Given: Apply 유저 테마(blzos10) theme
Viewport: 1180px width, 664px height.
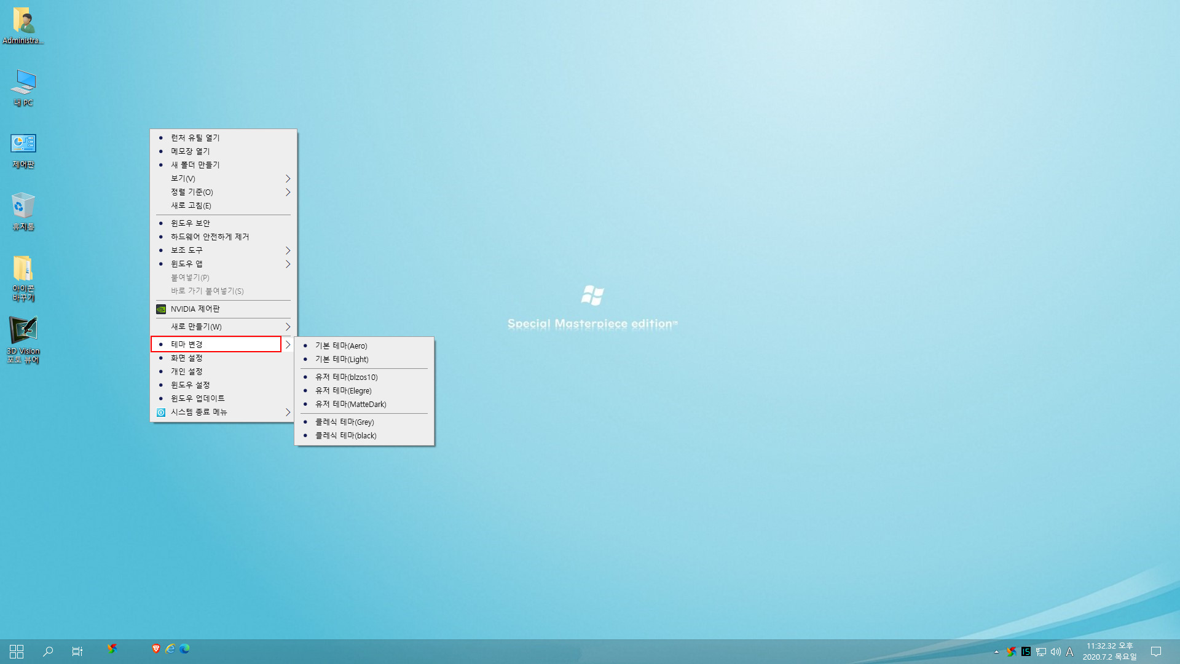Looking at the screenshot, I should pos(364,377).
